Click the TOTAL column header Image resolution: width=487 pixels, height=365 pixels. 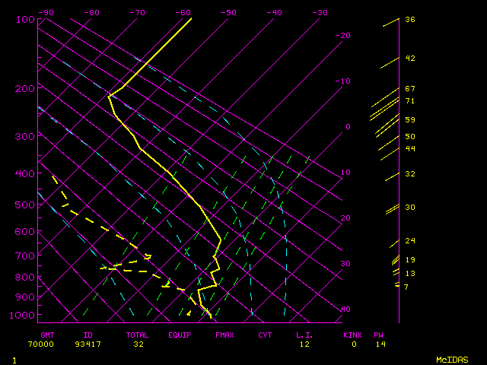[138, 335]
